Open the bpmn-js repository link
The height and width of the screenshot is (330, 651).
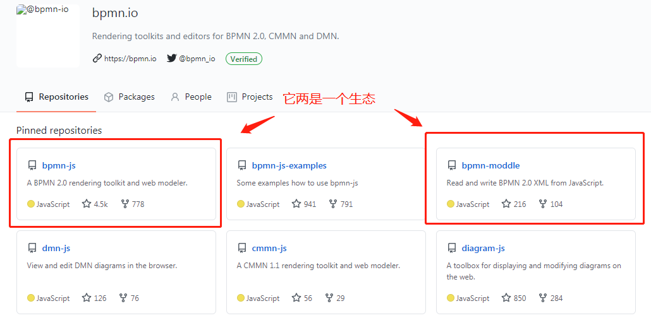click(x=59, y=165)
